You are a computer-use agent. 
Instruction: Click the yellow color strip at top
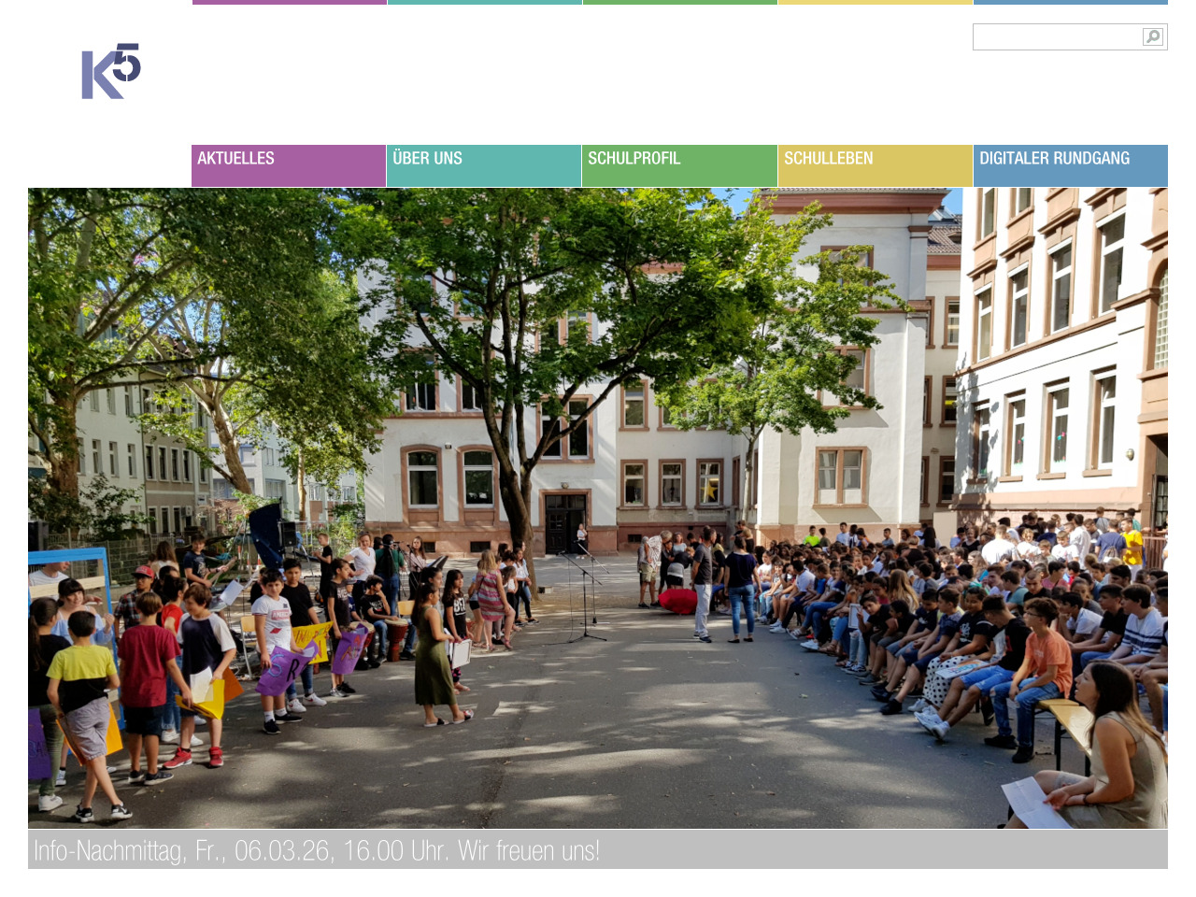click(x=875, y=2)
